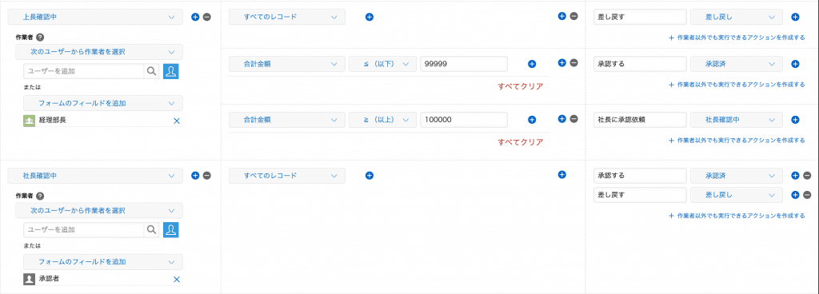Viewport: 819px width, 294px height.
Task: Add a condition beside すべてのレコード in the 社長確認中 section
Action: coord(370,176)
